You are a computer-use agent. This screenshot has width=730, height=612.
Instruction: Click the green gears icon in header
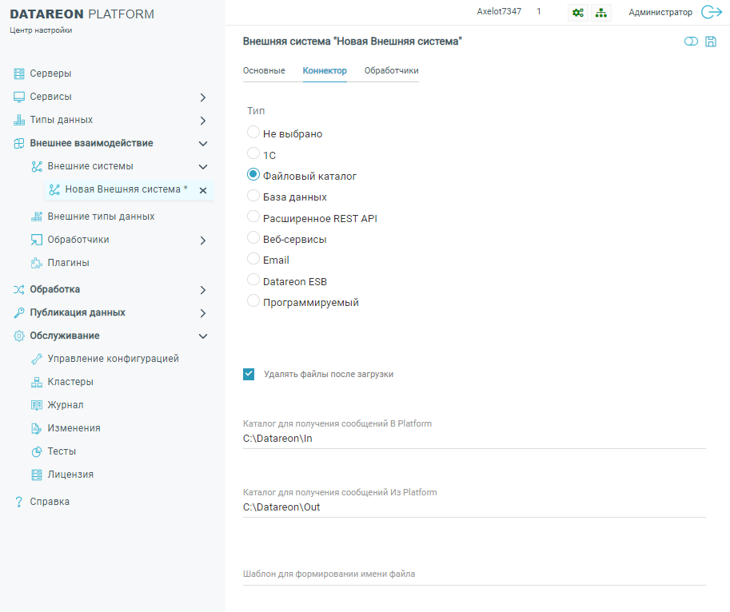click(577, 13)
